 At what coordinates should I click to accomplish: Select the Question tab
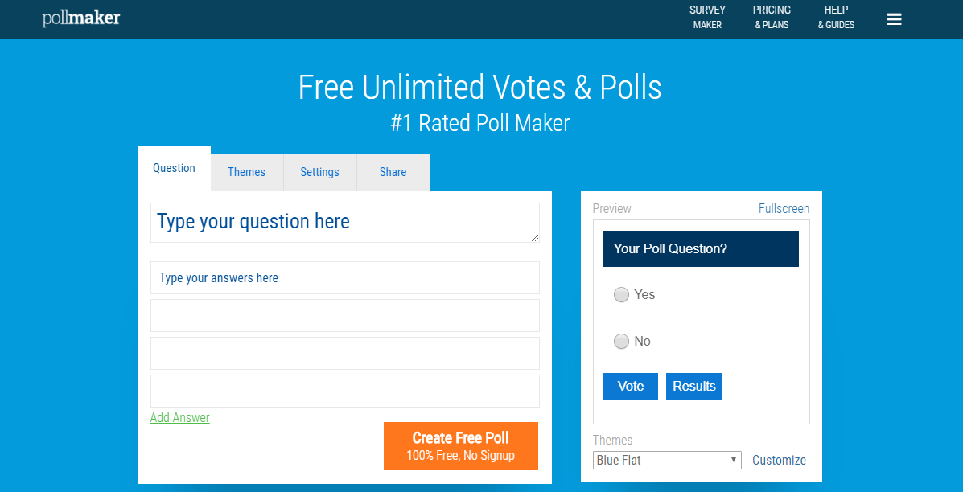[175, 168]
